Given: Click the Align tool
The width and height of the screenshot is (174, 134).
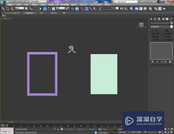Looking at the screenshot, I should click(126, 9).
